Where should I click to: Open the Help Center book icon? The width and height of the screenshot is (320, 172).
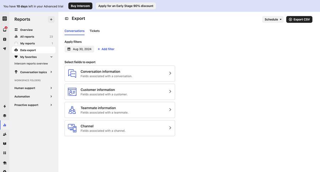(x=5, y=144)
